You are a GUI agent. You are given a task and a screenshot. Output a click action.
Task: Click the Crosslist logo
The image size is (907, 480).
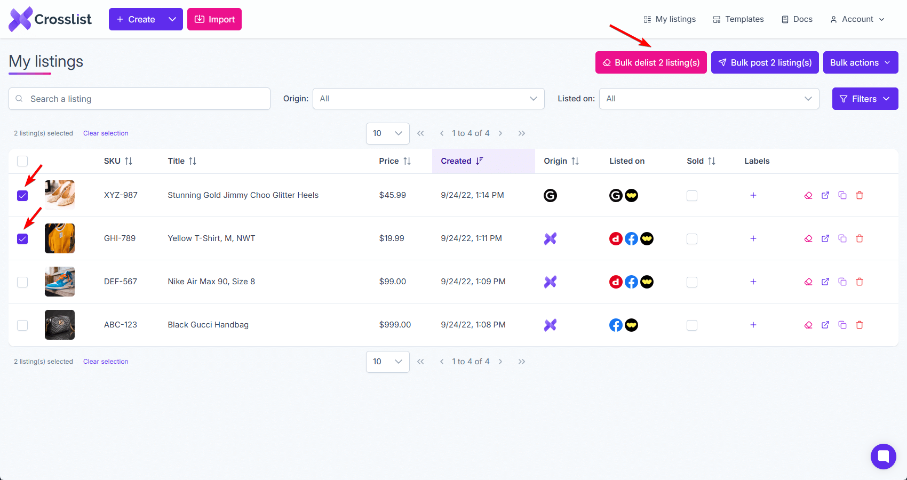click(x=50, y=19)
